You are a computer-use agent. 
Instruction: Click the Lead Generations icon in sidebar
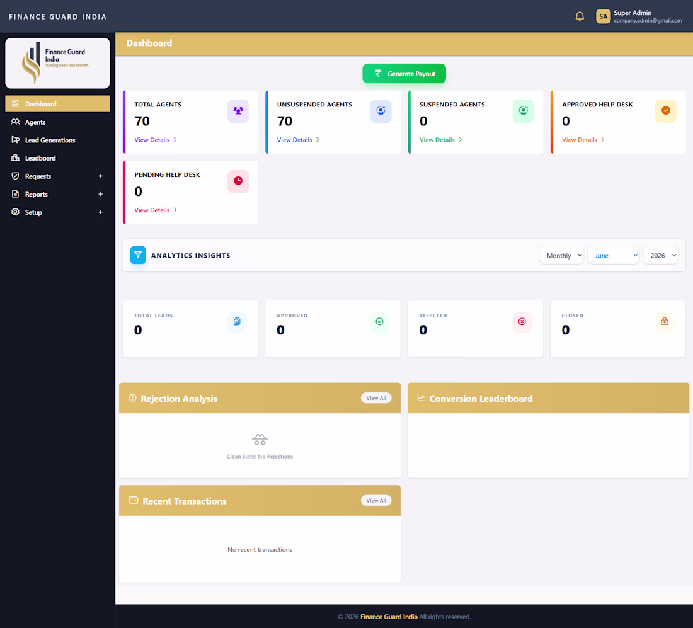point(16,140)
